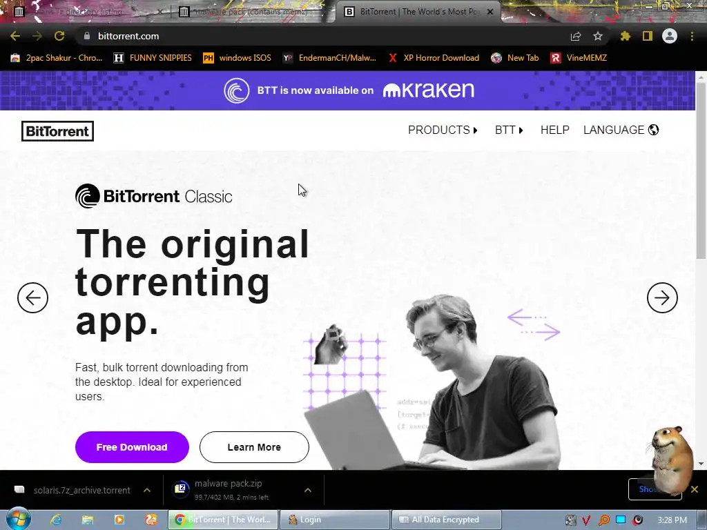Open the LANGUAGE selector
Screen dimensions: 707x530
coord(621,130)
